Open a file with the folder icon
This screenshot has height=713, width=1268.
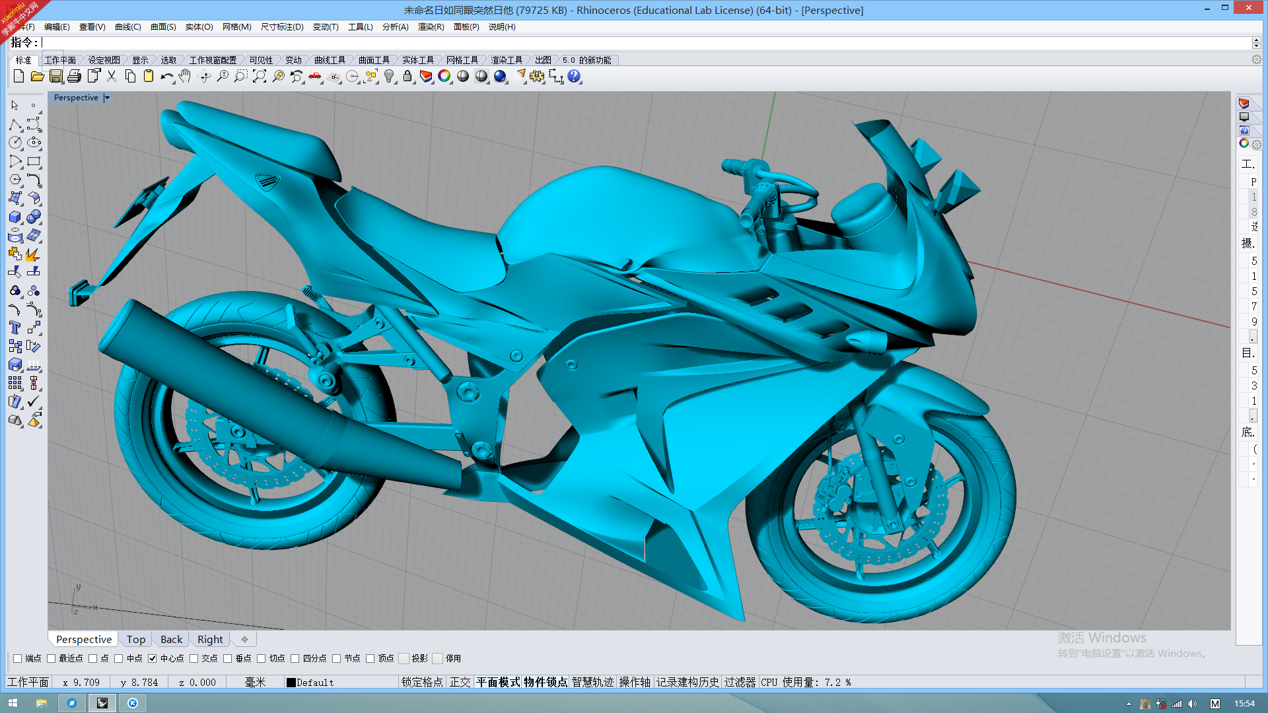click(37, 77)
